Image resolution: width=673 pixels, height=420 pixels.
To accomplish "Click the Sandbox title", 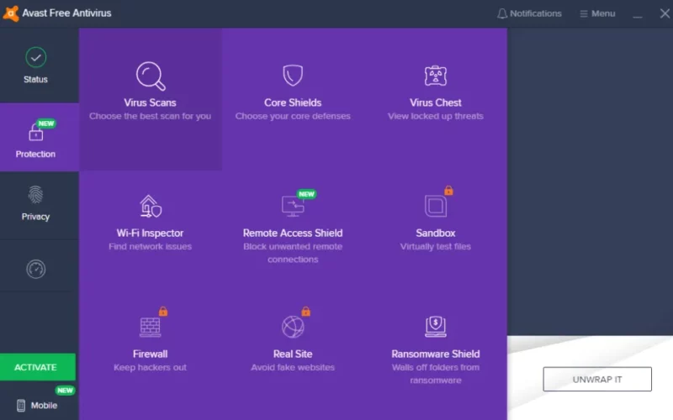I will [x=436, y=234].
